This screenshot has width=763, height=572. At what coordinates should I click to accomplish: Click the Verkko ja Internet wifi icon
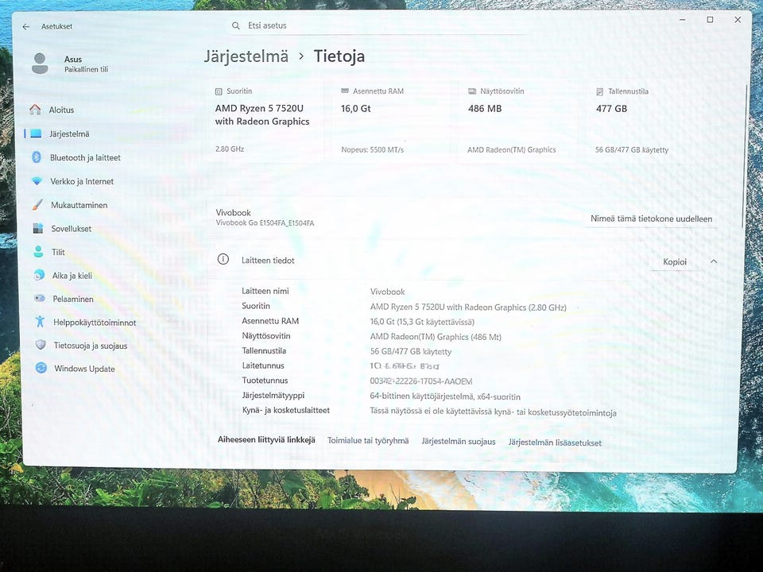(x=37, y=181)
